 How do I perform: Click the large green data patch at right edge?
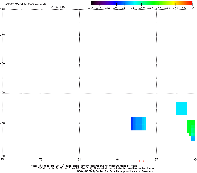[191, 128]
